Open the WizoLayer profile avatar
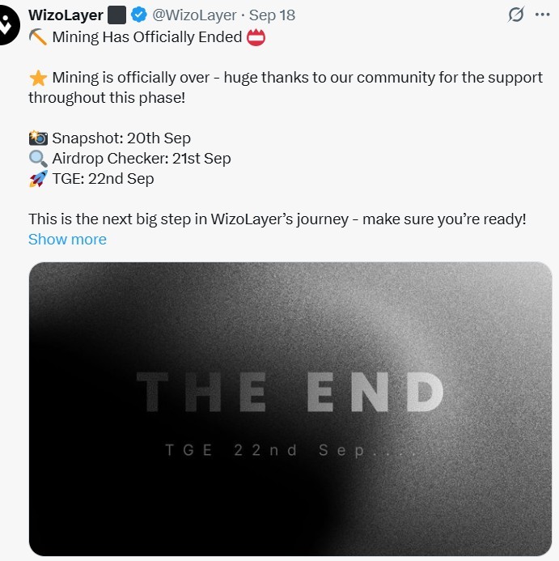Image resolution: width=559 pixels, height=561 pixels. point(8,25)
